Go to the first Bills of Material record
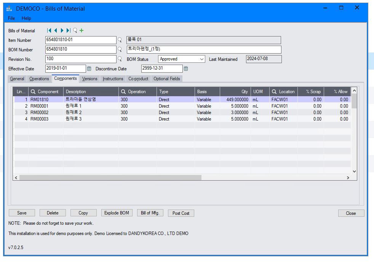Image resolution: width=374 pixels, height=262 pixels. tap(49, 30)
